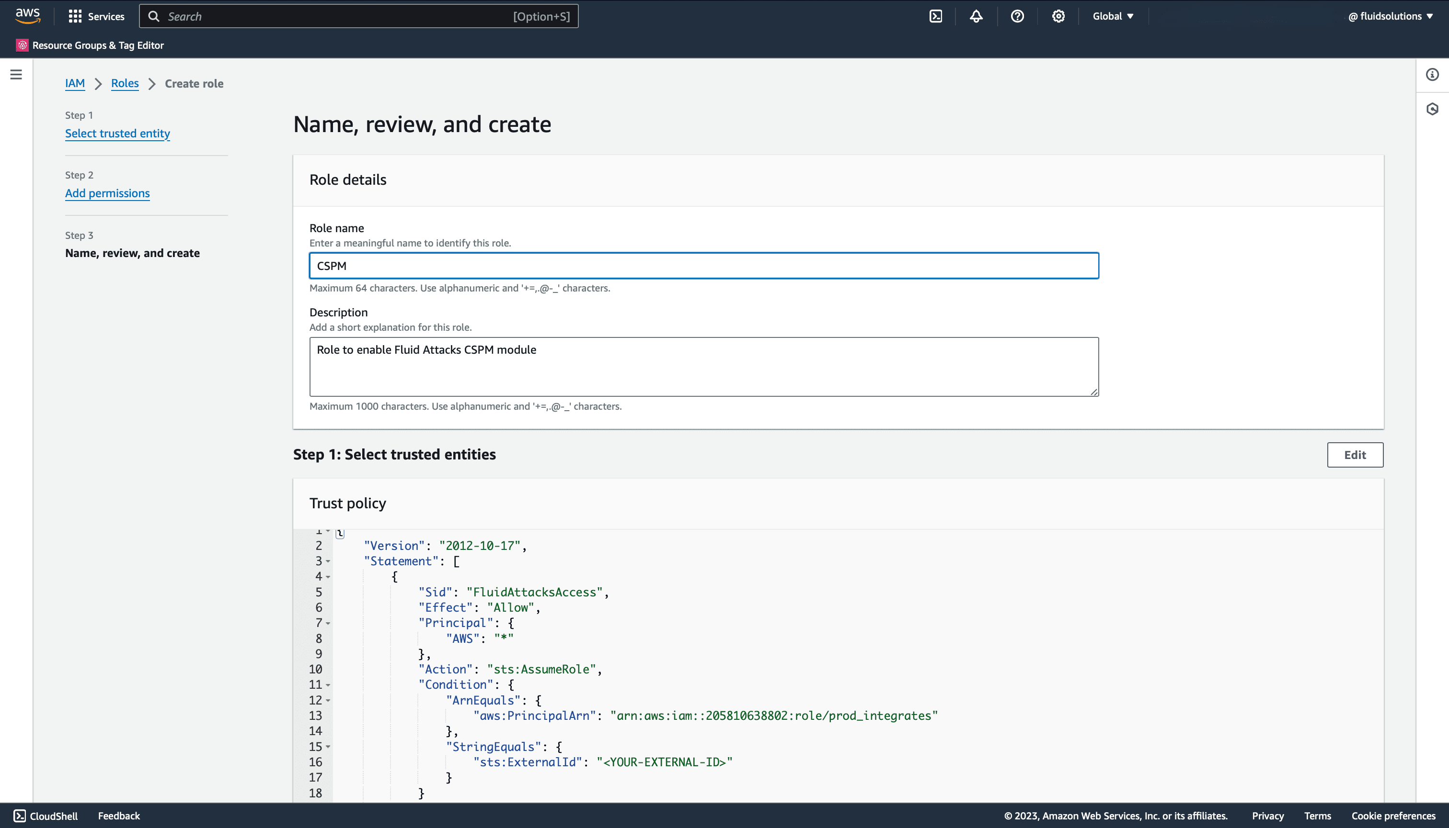This screenshot has height=828, width=1449.
Task: Collapse the Principal block fold arrow on line 7
Action: [x=328, y=623]
